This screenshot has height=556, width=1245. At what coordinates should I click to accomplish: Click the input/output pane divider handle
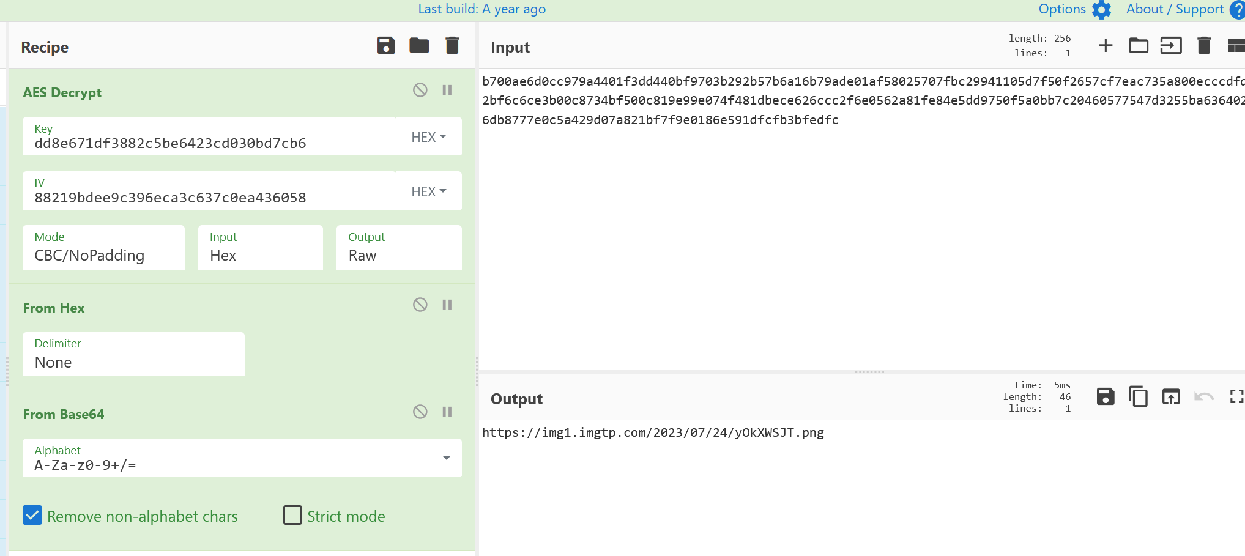pyautogui.click(x=869, y=371)
